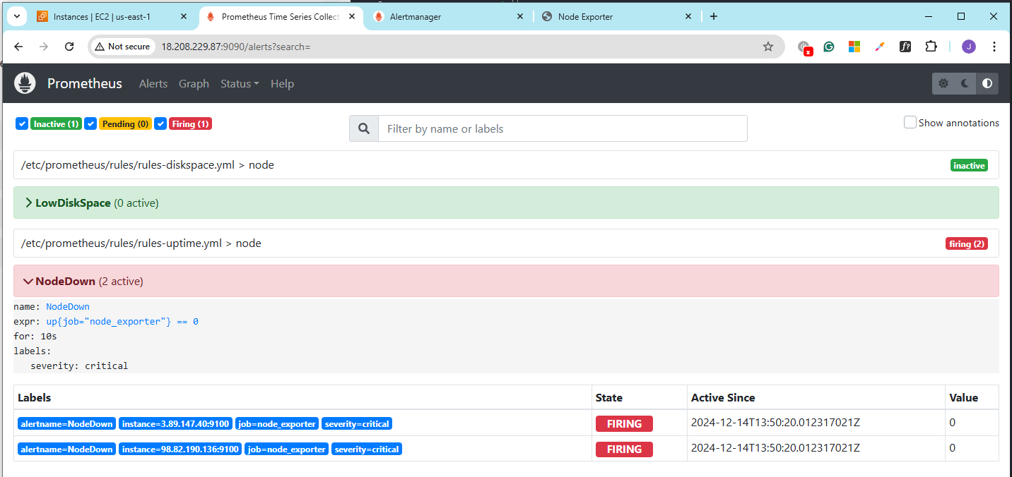Image resolution: width=1012 pixels, height=477 pixels.
Task: Click FIRING state badge for 98.82.190.136 row
Action: click(x=624, y=449)
